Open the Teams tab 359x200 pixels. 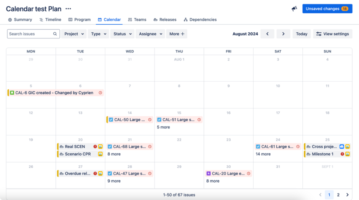coord(137,20)
